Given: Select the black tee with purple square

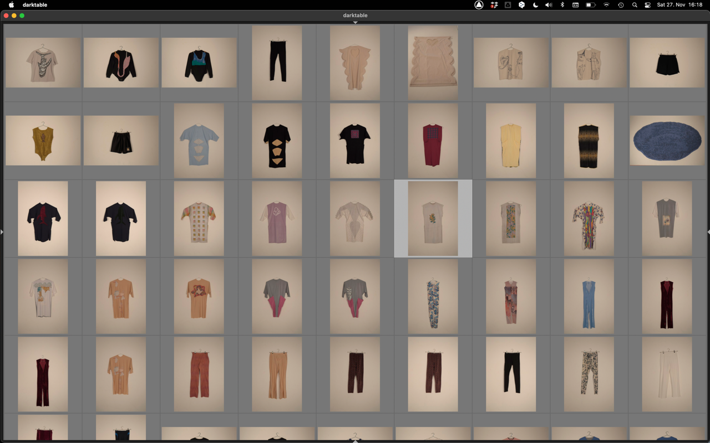Looking at the screenshot, I should [355, 141].
